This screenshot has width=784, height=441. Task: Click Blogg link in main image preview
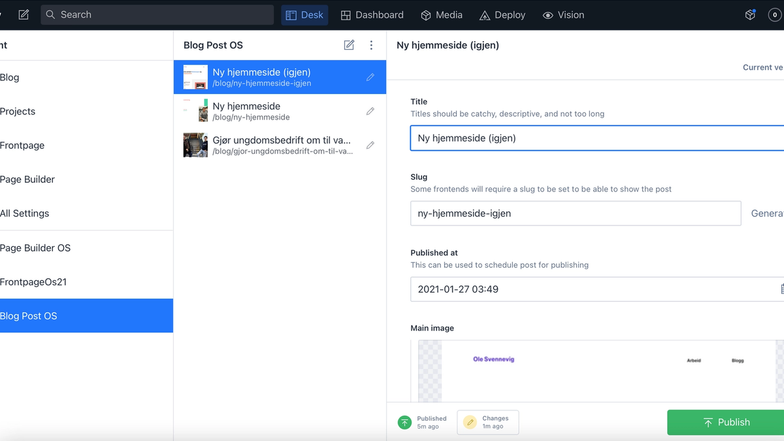738,360
